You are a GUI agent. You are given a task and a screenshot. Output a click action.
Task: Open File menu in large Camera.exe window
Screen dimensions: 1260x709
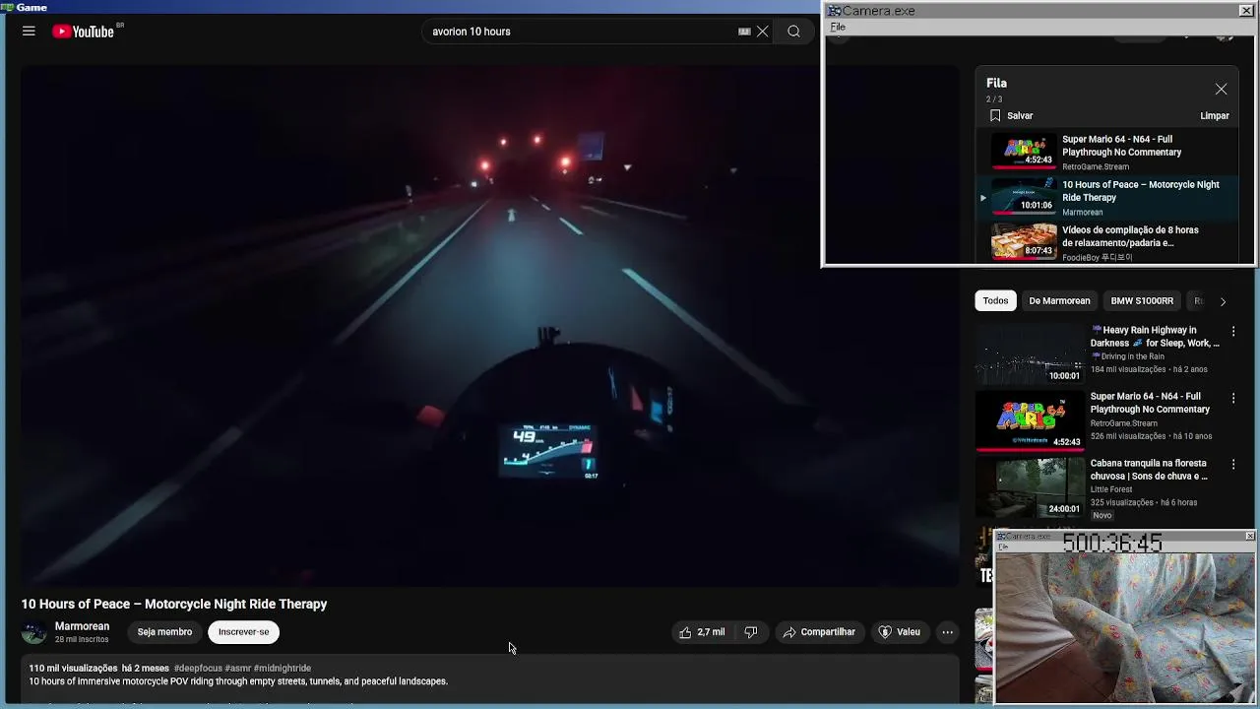[838, 28]
